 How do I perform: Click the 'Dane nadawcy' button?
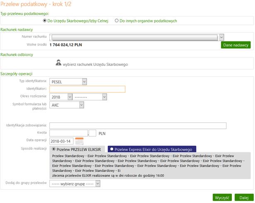pyautogui.click(x=236, y=45)
